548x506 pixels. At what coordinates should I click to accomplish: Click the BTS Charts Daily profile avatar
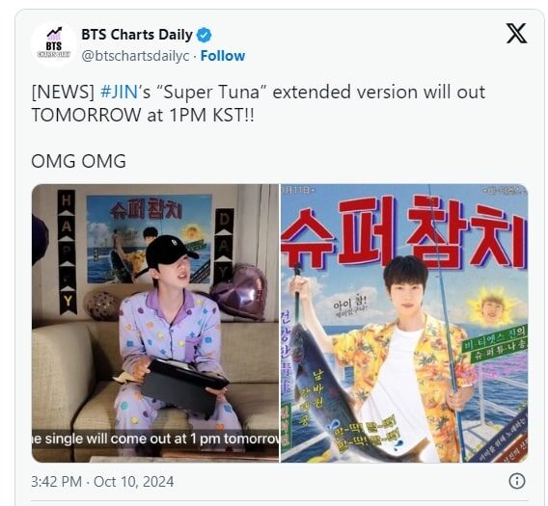[x=54, y=44]
